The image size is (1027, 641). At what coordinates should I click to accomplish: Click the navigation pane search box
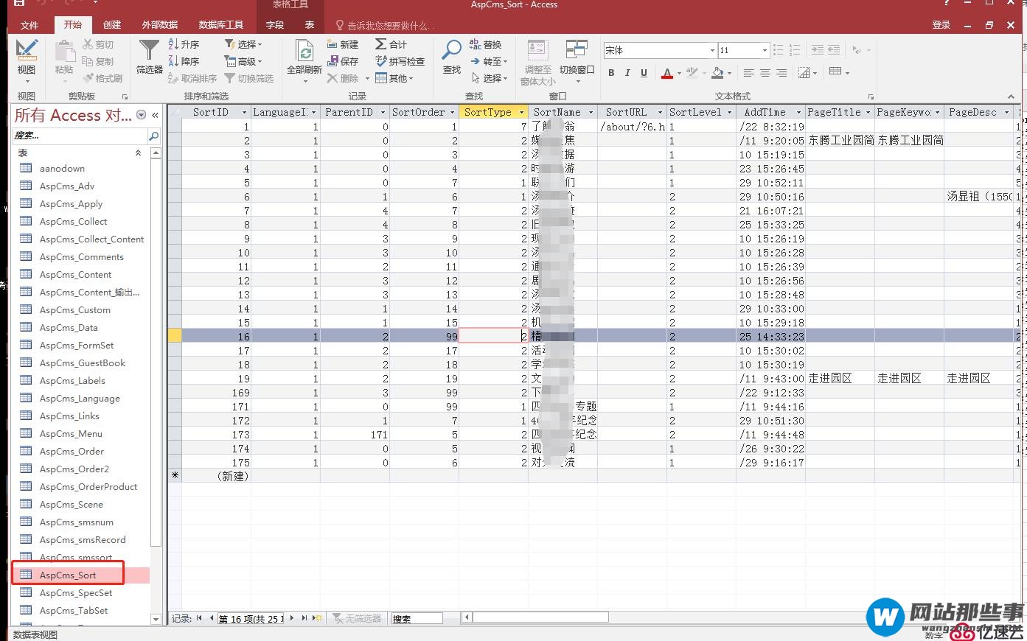pyautogui.click(x=80, y=136)
